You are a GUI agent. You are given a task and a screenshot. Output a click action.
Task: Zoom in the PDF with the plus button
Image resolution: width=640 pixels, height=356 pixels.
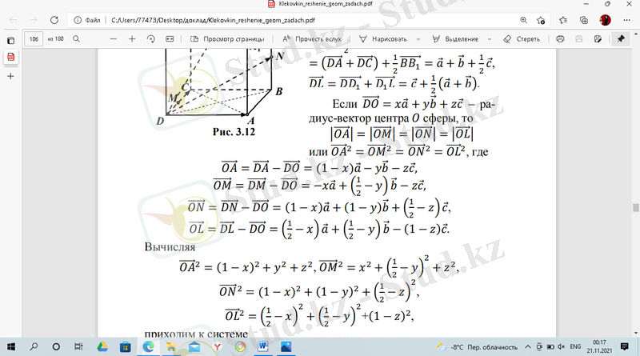tap(132, 38)
